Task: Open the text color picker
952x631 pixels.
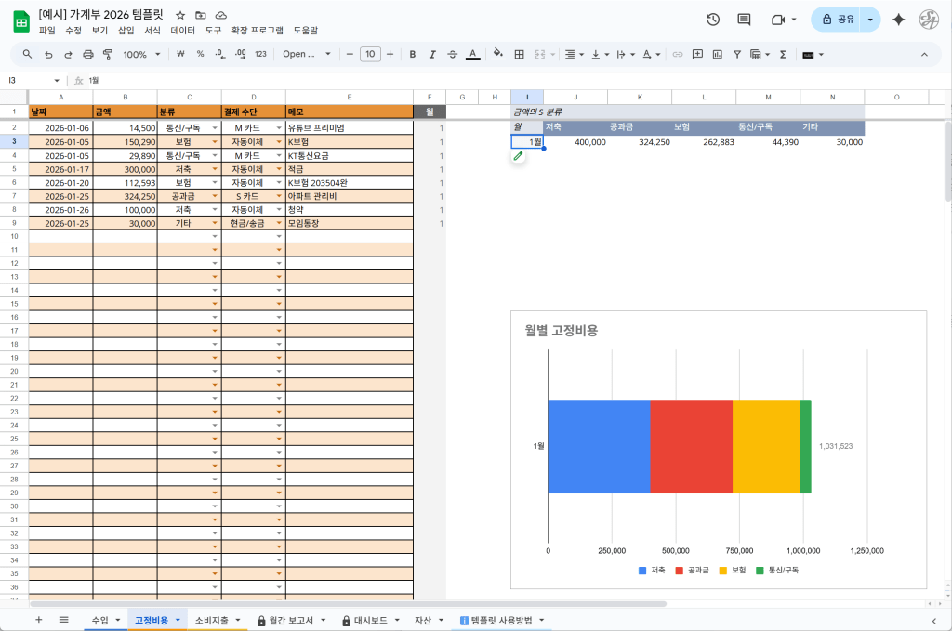Action: click(472, 55)
